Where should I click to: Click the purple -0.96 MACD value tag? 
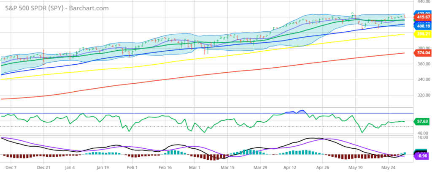(x=422, y=157)
